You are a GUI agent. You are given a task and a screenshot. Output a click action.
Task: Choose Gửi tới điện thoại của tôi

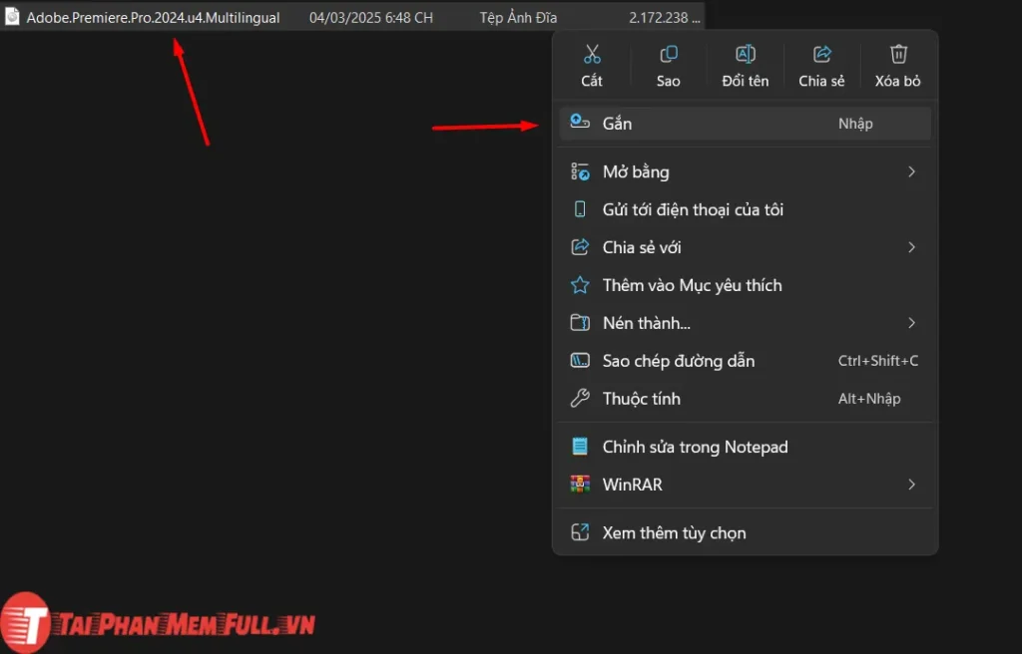693,209
